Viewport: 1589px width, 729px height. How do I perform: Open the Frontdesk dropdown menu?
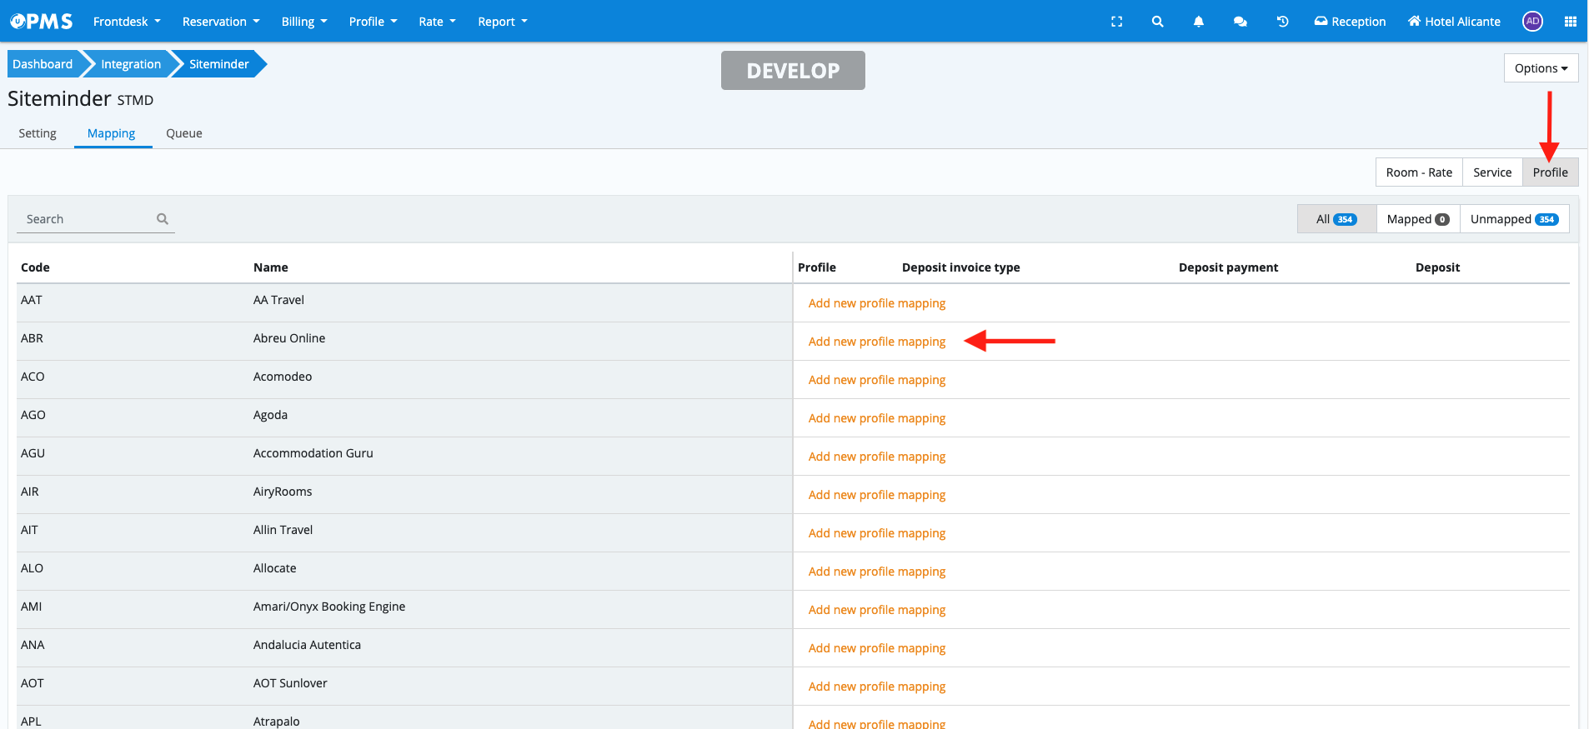coord(127,22)
